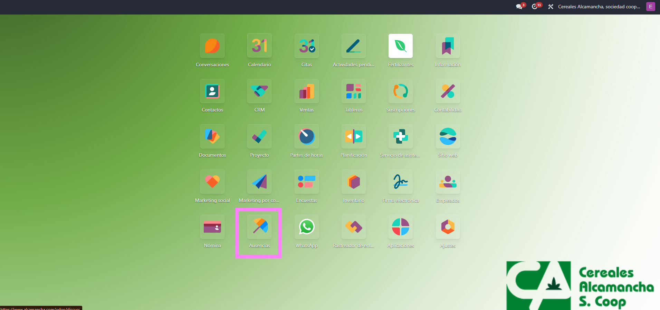This screenshot has width=660, height=310.
Task: Open the Empleados app
Action: (448, 182)
